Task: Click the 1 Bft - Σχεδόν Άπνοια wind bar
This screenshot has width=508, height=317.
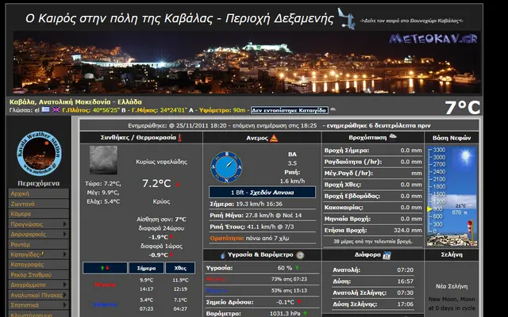Action: 262,192
